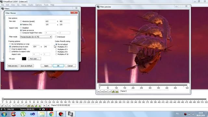This screenshot has height=117, width=208.
Task: Set mark-in selection start icon
Action: 45,106
